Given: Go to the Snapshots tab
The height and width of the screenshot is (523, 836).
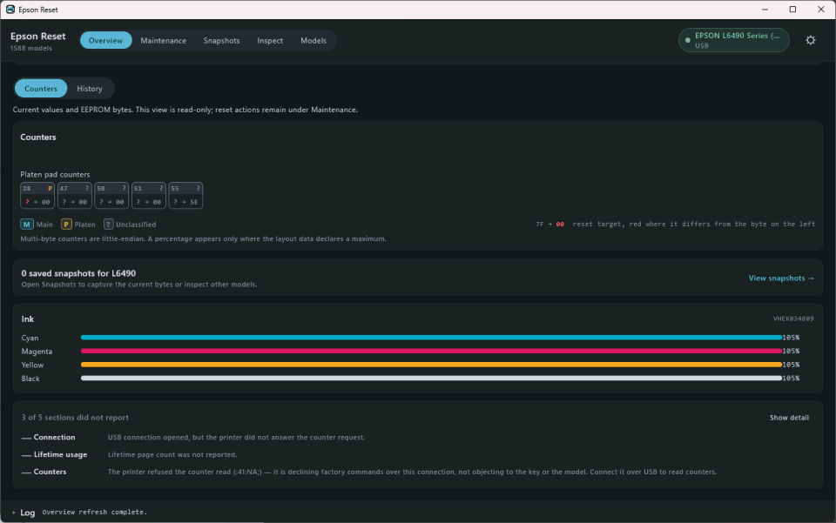Looking at the screenshot, I should point(221,41).
